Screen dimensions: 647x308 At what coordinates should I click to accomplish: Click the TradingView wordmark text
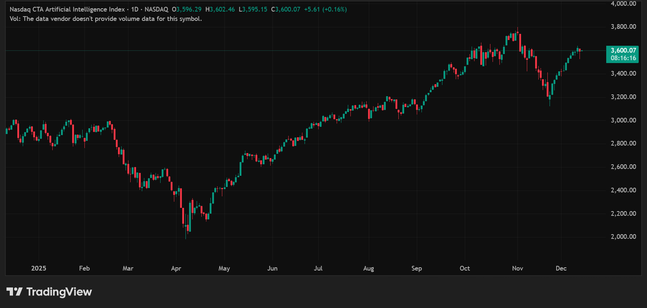pyautogui.click(x=59, y=292)
